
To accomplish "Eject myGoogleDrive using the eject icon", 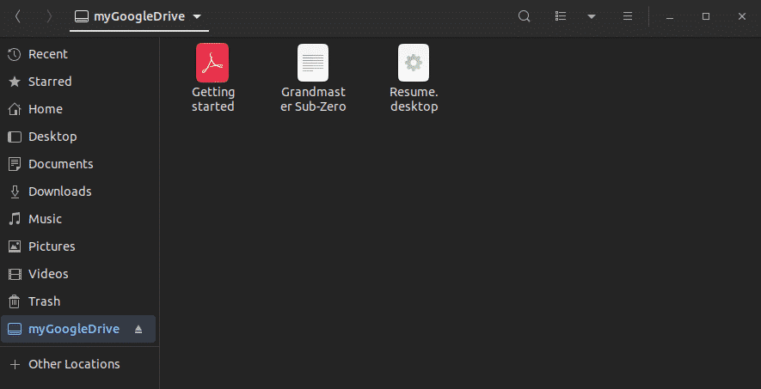I will [138, 330].
